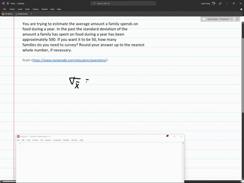Open the History tab in OneNote

pyautogui.click(x=36, y=9)
